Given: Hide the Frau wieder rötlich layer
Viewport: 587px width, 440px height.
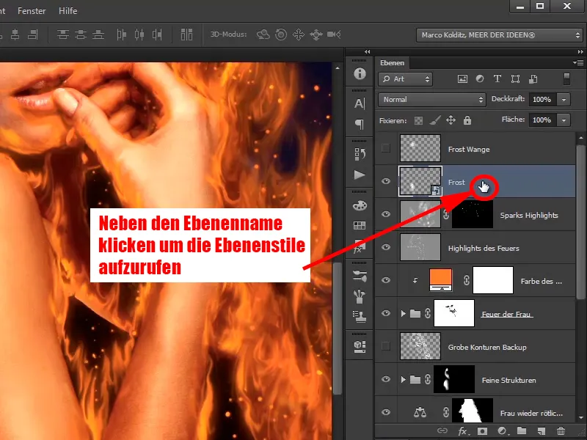Looking at the screenshot, I should click(x=386, y=412).
